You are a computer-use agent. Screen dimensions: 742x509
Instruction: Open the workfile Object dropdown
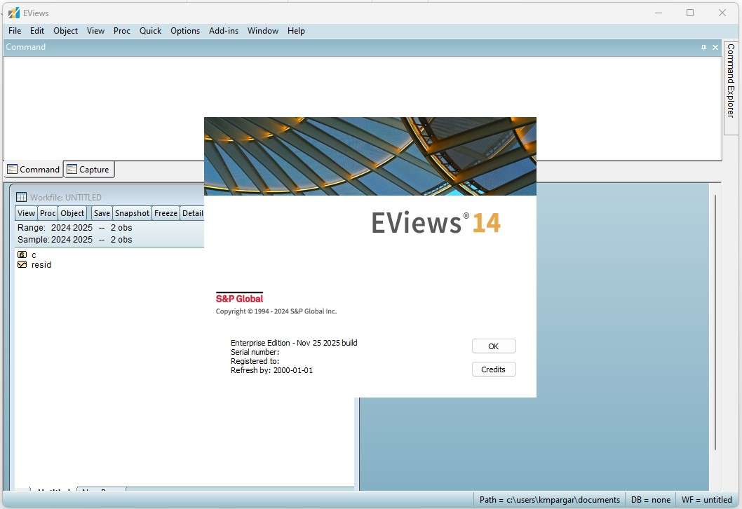72,213
